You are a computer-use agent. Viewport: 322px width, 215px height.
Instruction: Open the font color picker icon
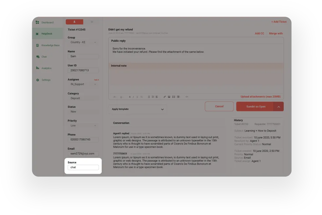(121, 97)
